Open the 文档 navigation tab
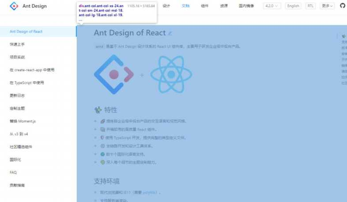 pos(185,6)
